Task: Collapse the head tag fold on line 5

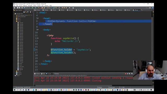Action: (x=38, y=18)
